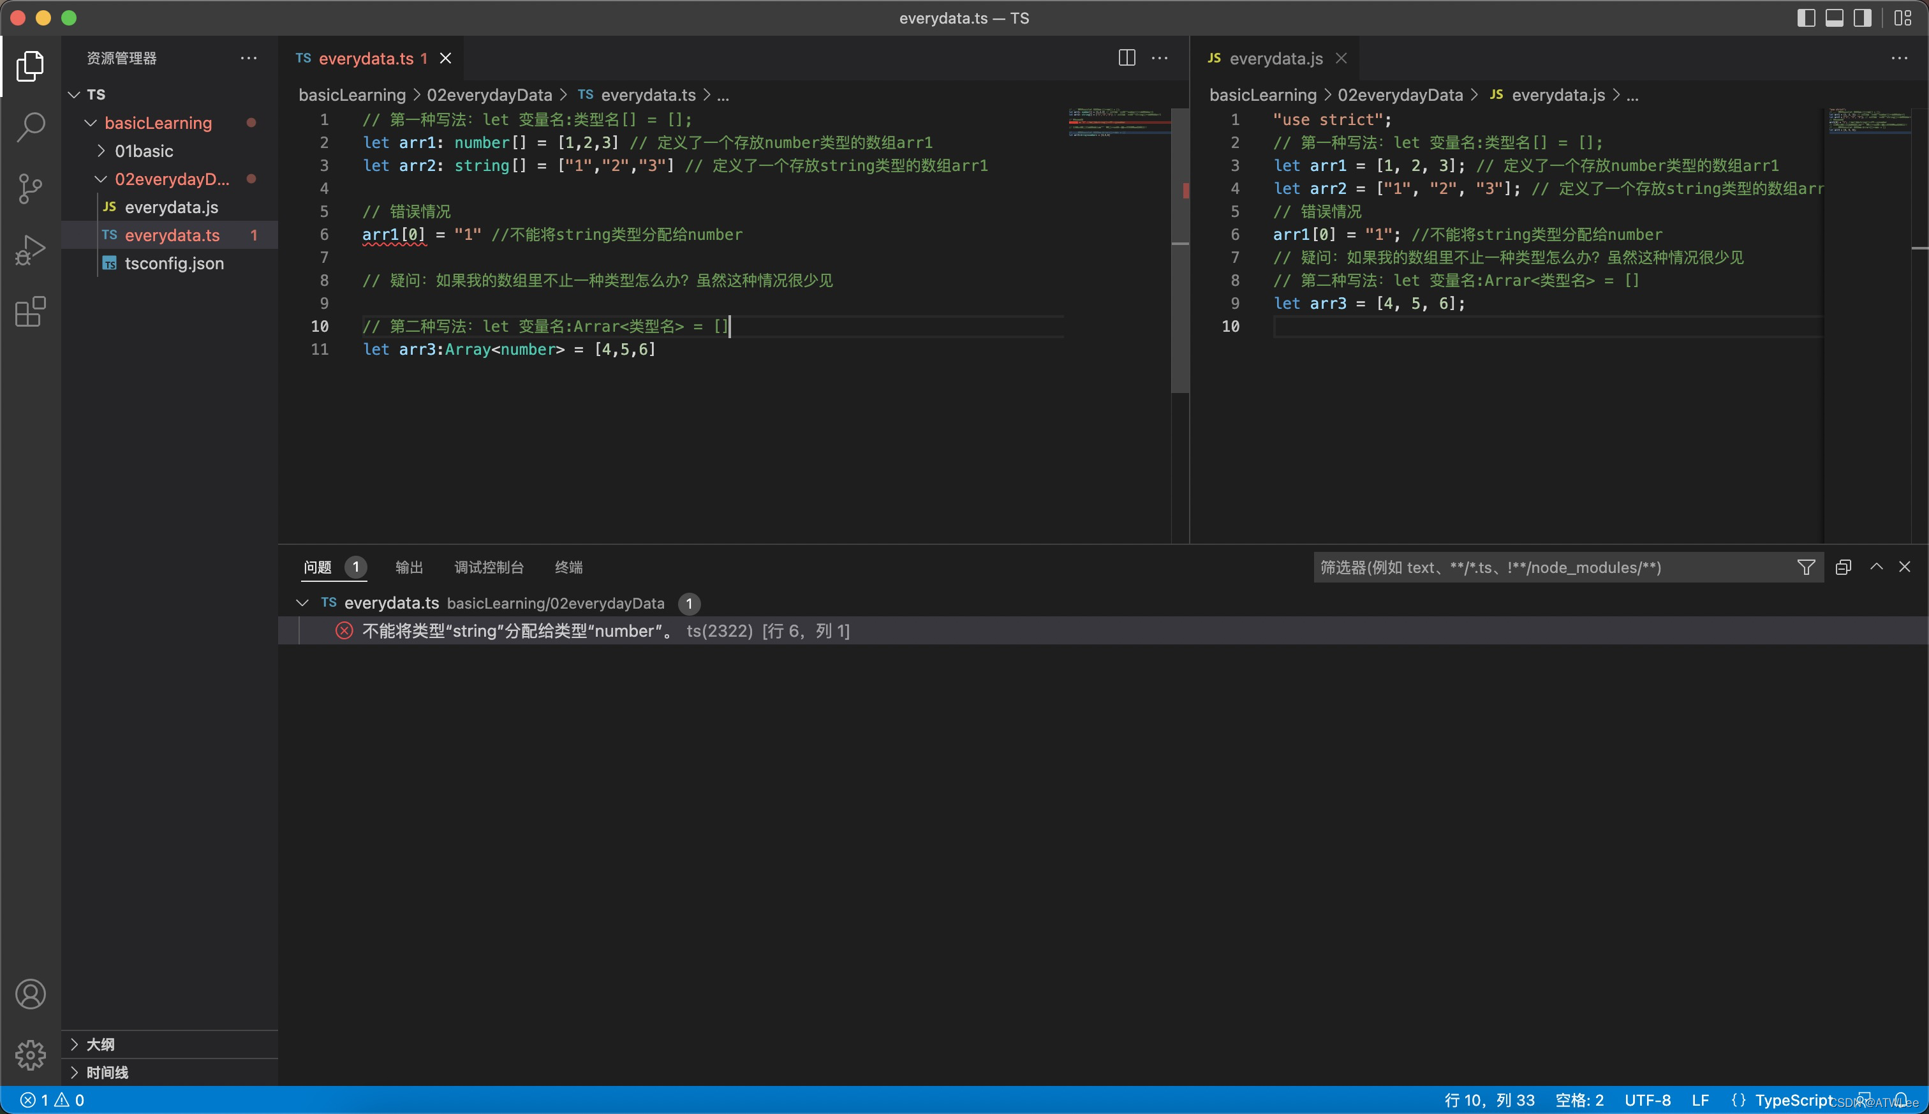Open the Source Control view
1929x1114 pixels.
pos(31,188)
